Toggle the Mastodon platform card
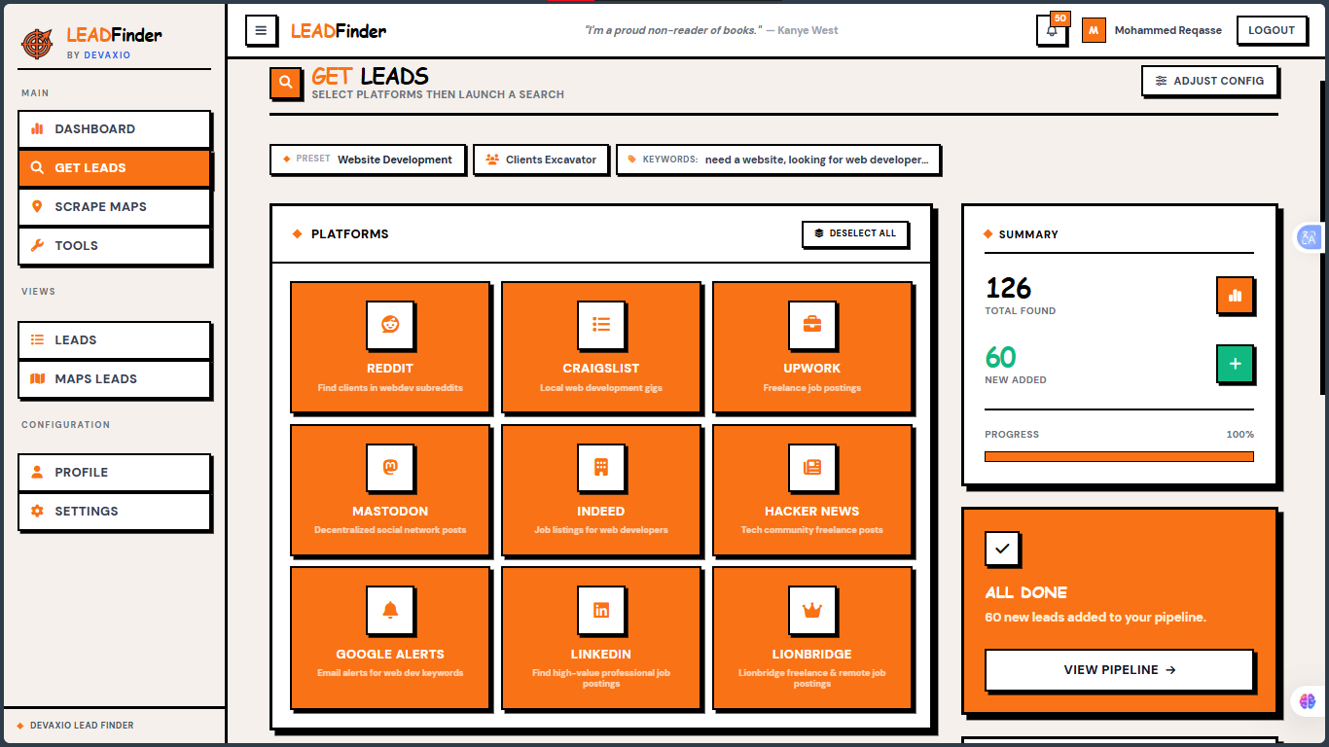The height and width of the screenshot is (747, 1329). click(x=390, y=490)
